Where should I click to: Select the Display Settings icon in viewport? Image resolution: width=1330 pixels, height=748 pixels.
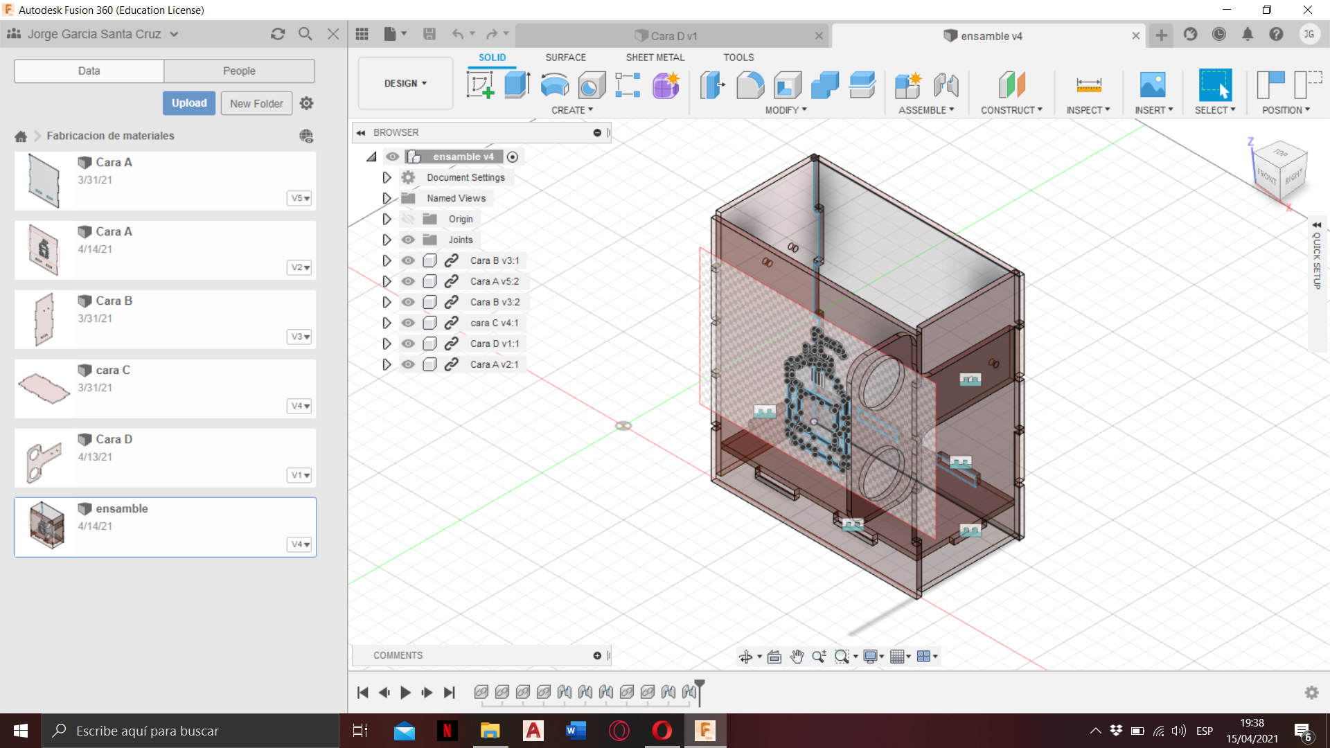pos(869,656)
